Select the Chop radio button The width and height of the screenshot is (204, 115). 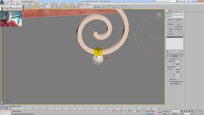pyautogui.click(x=168, y=69)
